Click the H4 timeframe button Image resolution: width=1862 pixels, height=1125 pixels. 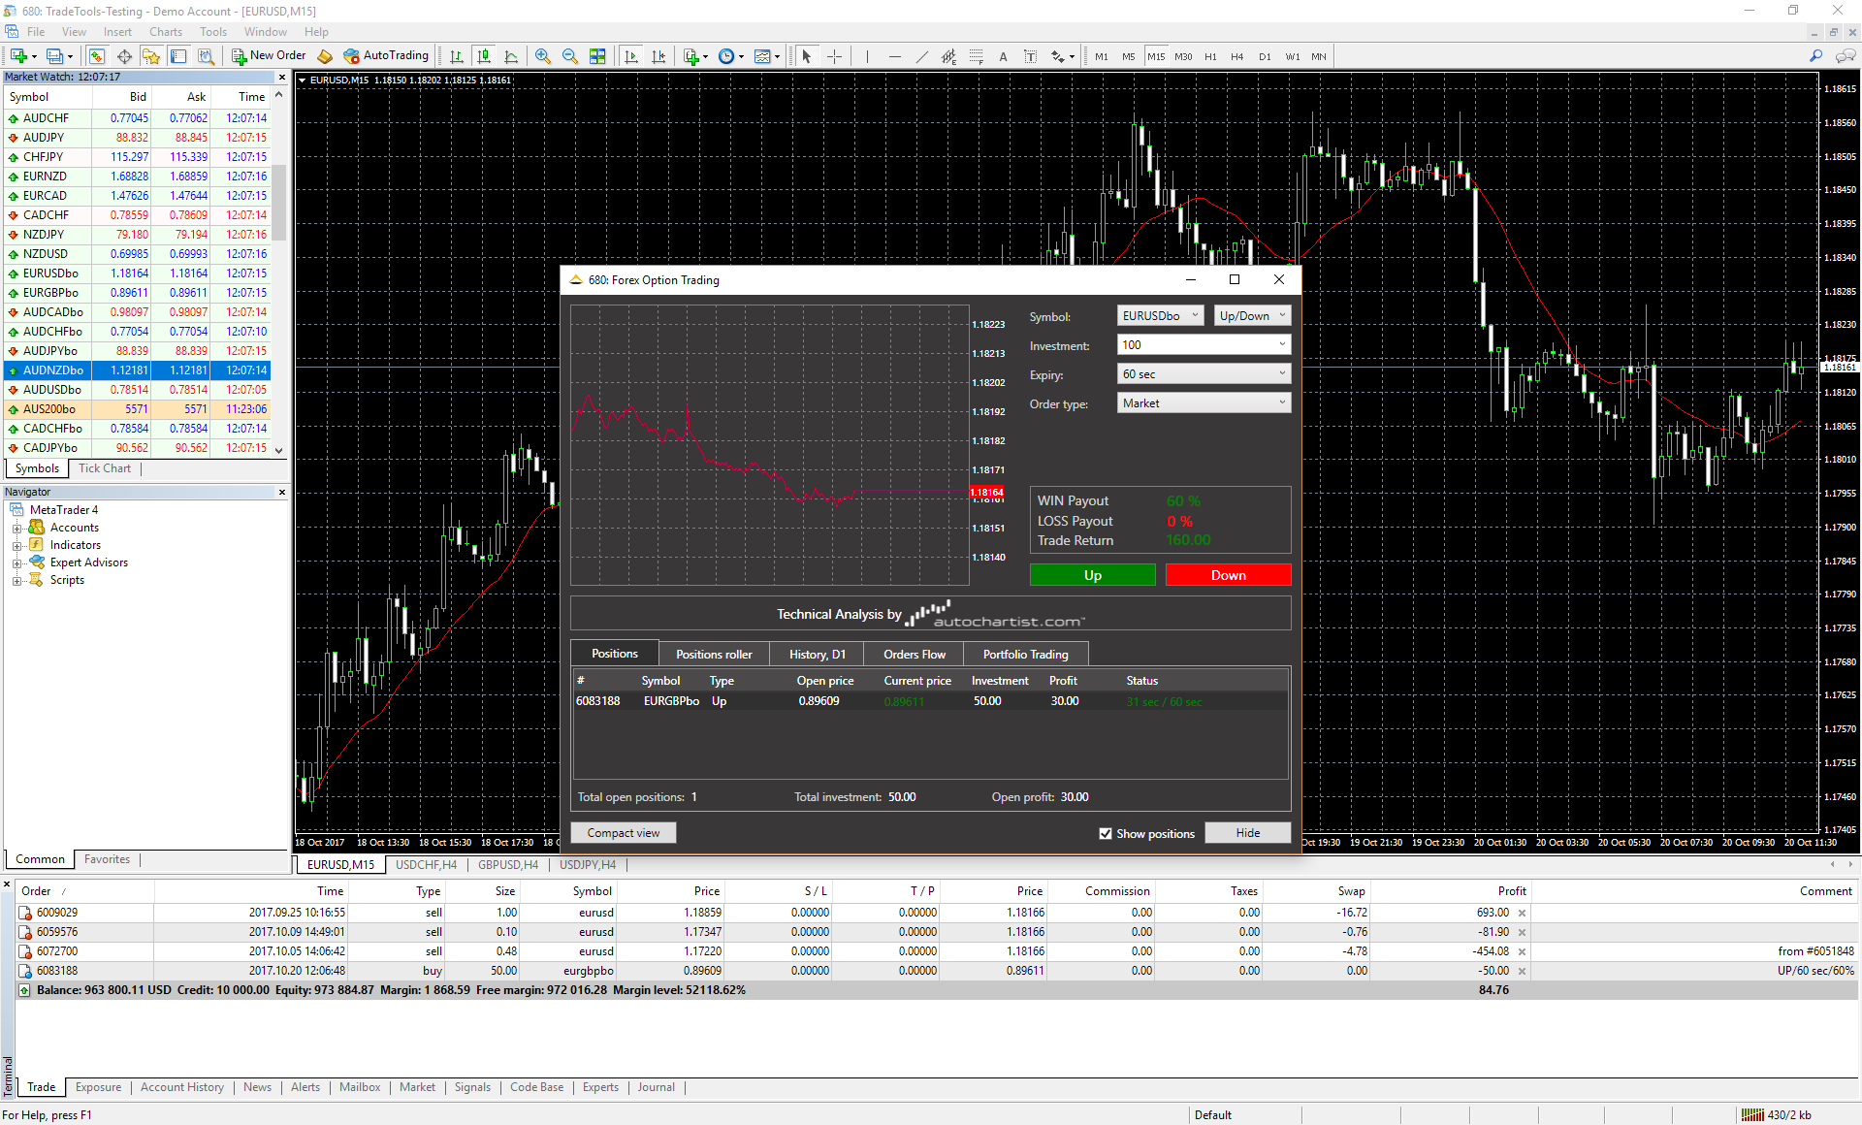(1236, 56)
